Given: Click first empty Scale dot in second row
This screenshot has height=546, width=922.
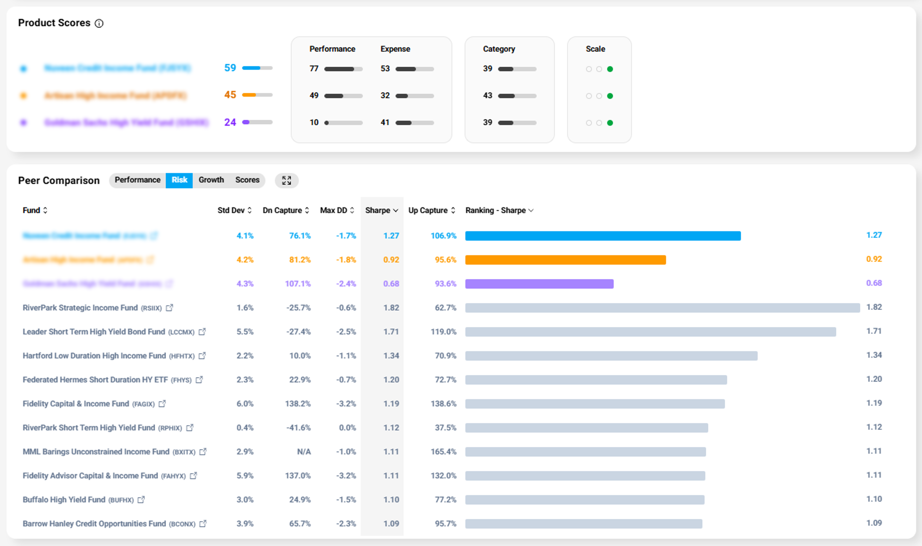Looking at the screenshot, I should pyautogui.click(x=589, y=96).
